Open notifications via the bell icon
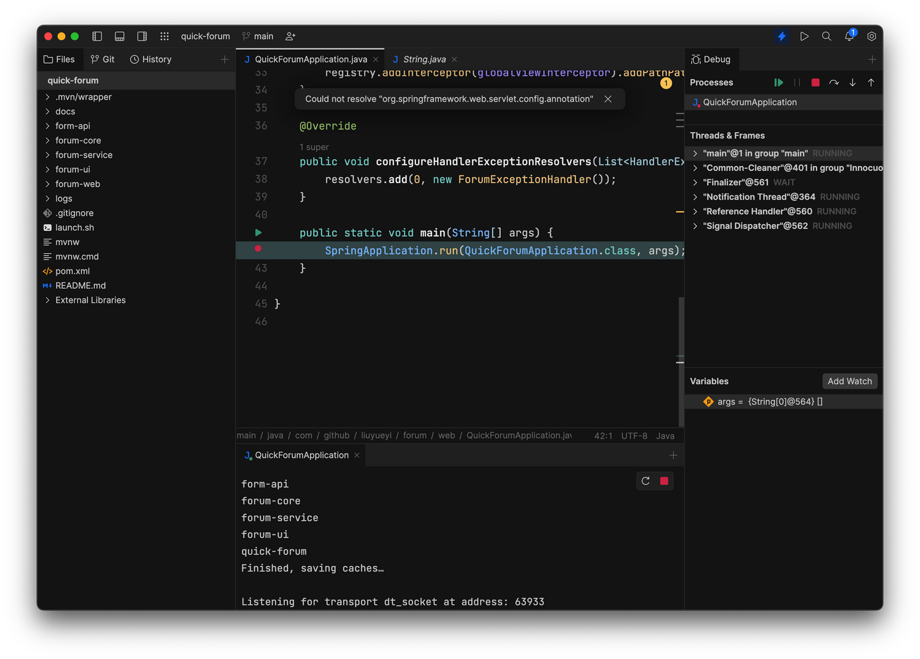920x659 pixels. 849,36
